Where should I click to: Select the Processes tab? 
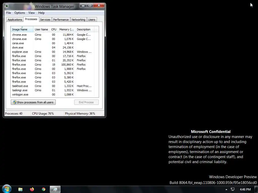click(x=31, y=19)
